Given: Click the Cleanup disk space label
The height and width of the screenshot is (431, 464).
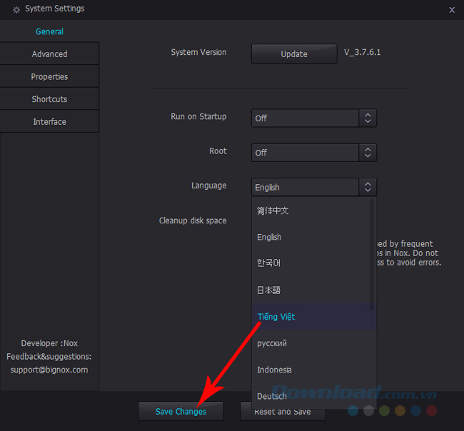Looking at the screenshot, I should tap(193, 220).
